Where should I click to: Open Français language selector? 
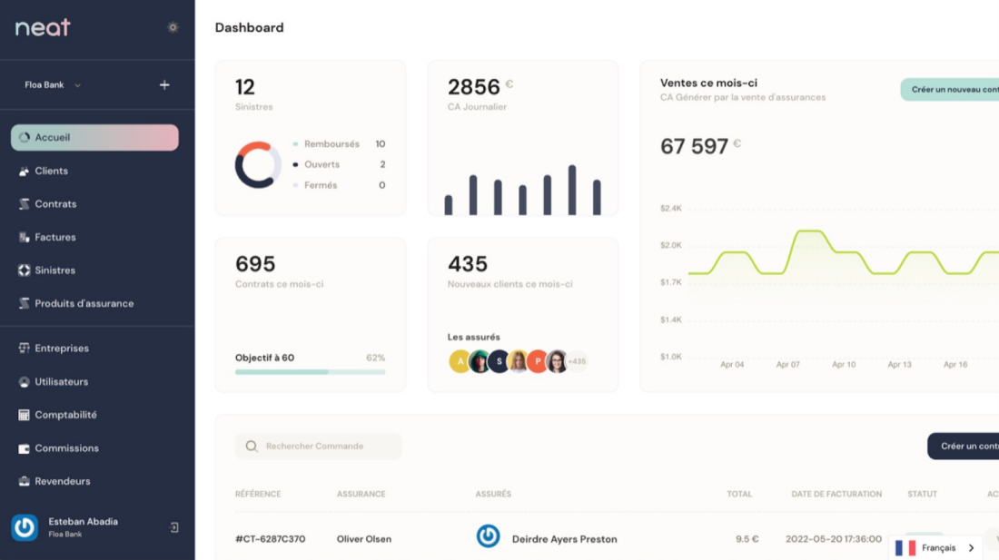[x=935, y=548]
